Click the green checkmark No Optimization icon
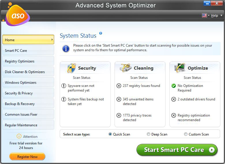The width and height of the screenshot is (225, 164). (x=174, y=86)
